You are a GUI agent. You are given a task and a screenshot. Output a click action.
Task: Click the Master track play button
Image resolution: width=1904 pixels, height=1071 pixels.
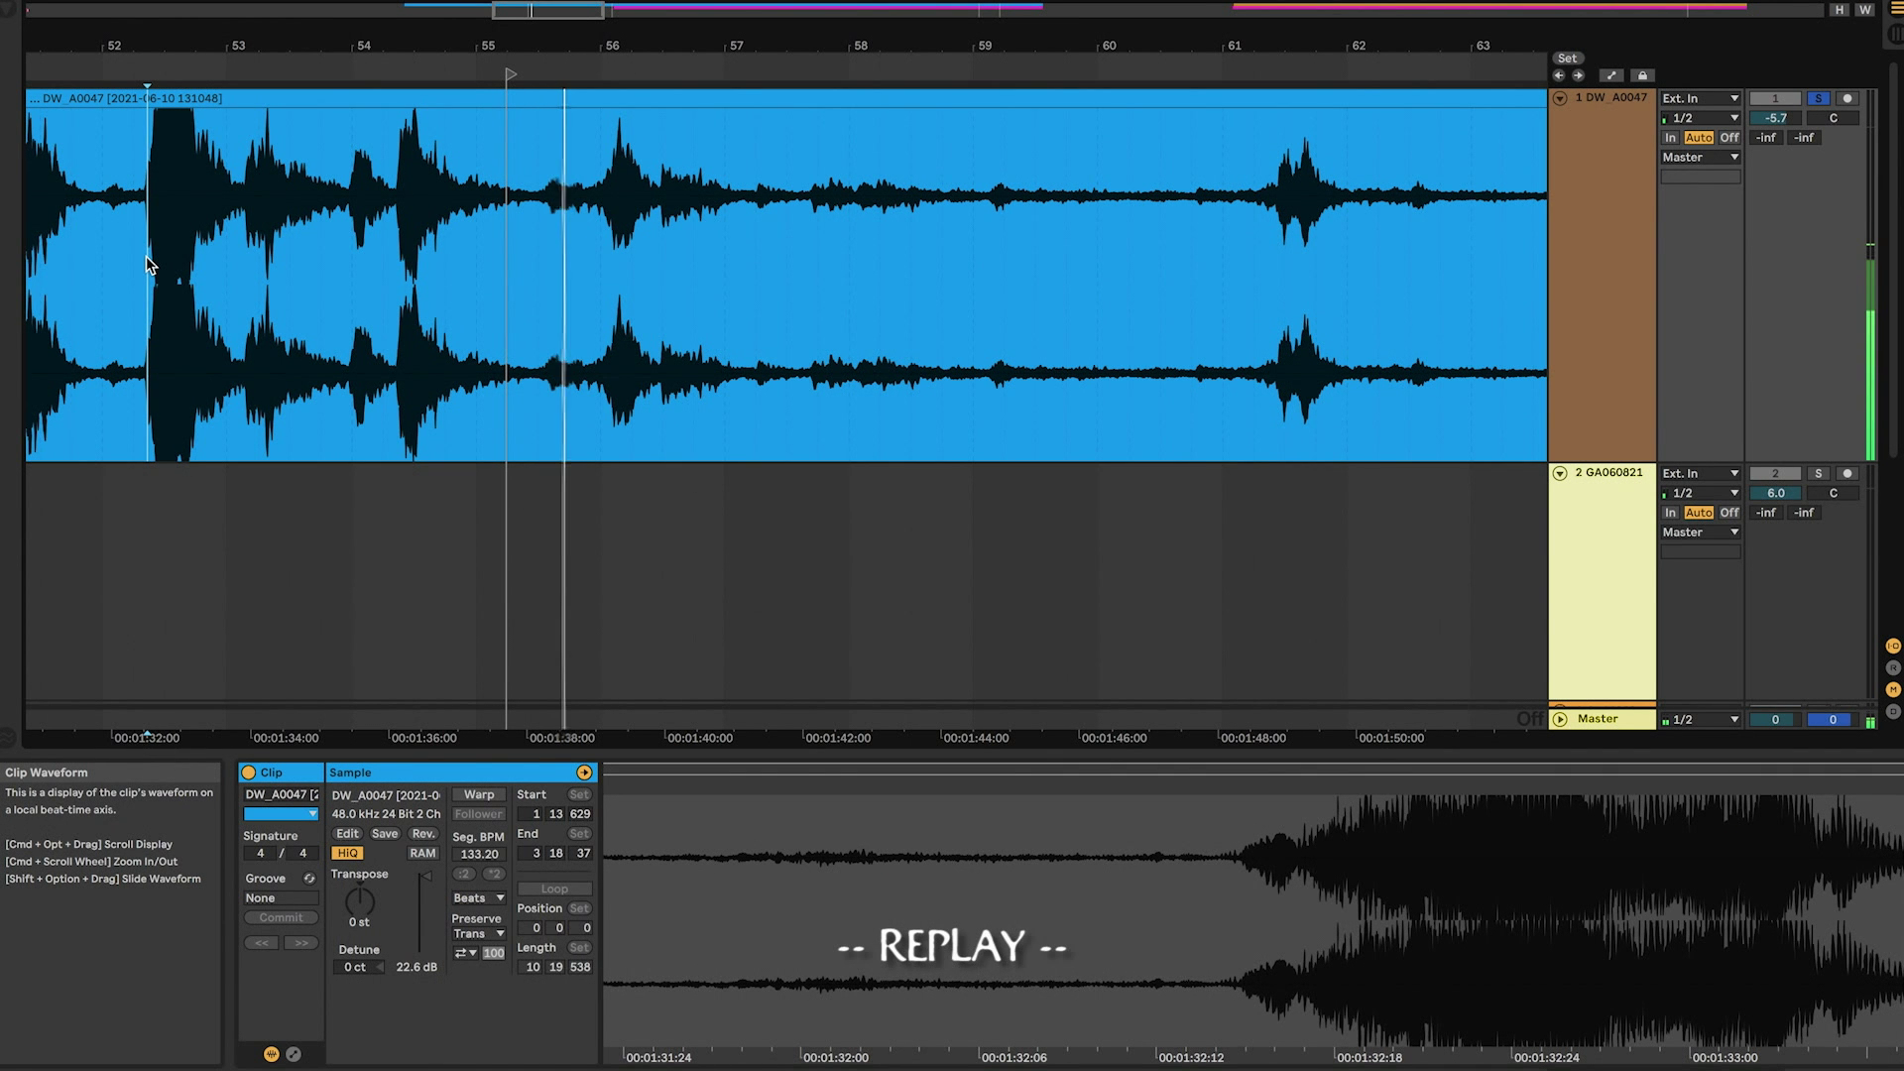point(1560,719)
